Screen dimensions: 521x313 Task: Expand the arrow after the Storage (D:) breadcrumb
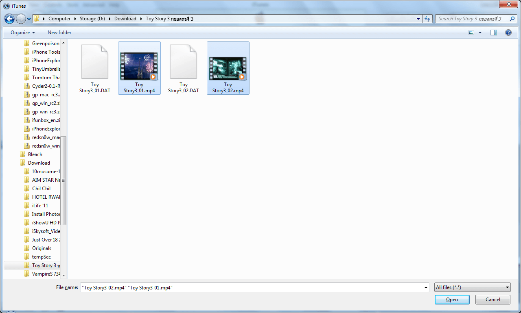tap(111, 19)
